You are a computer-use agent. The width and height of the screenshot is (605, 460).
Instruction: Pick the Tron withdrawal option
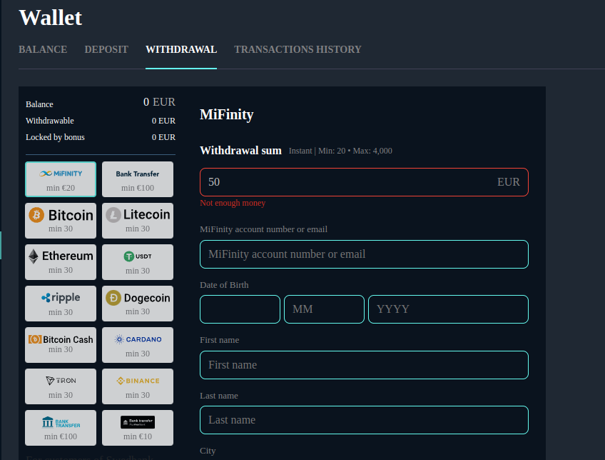pyautogui.click(x=61, y=386)
